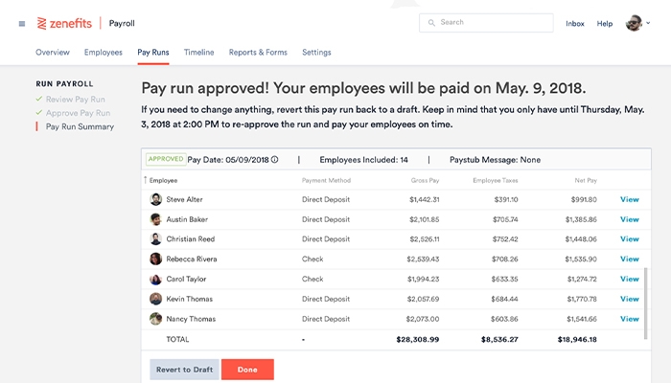Click the Employees Included: 14 label
This screenshot has height=383, width=671.
point(363,160)
